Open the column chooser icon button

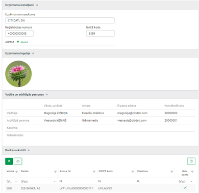(191, 161)
